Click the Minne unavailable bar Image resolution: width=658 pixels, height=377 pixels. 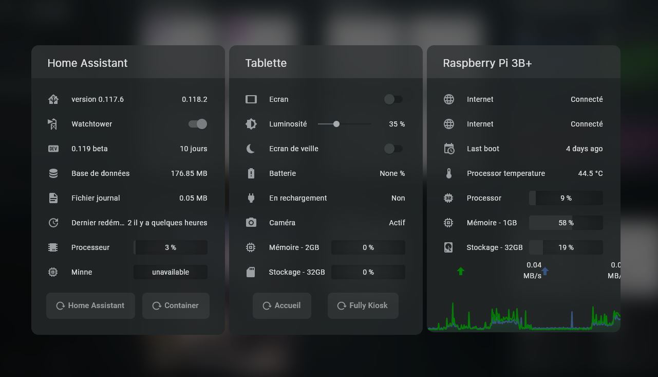point(171,272)
